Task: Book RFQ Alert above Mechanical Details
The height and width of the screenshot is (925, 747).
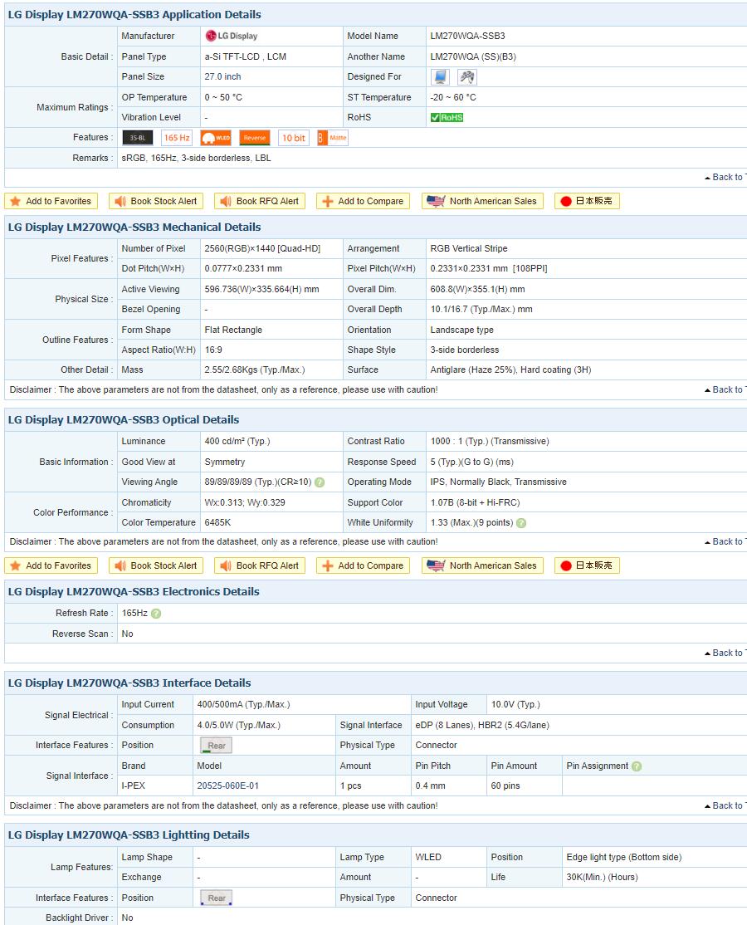Action: tap(260, 201)
